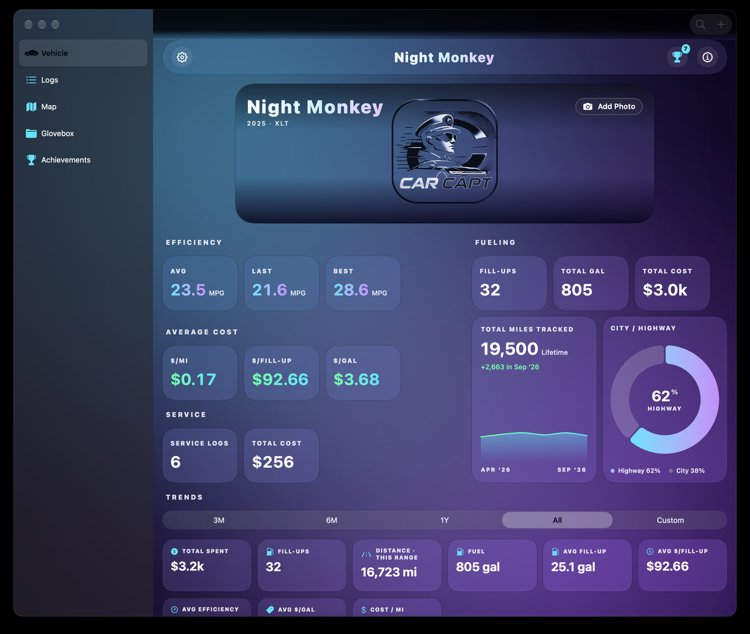
Task: Click the 62% Highway center label
Action: 665,400
